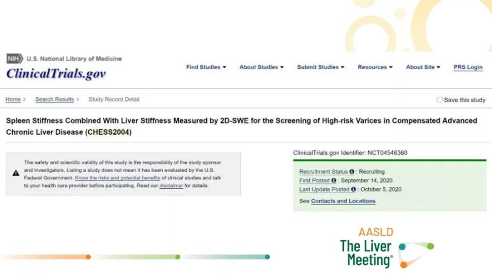Open the About Site menu
The width and height of the screenshot is (492, 277).
point(423,67)
